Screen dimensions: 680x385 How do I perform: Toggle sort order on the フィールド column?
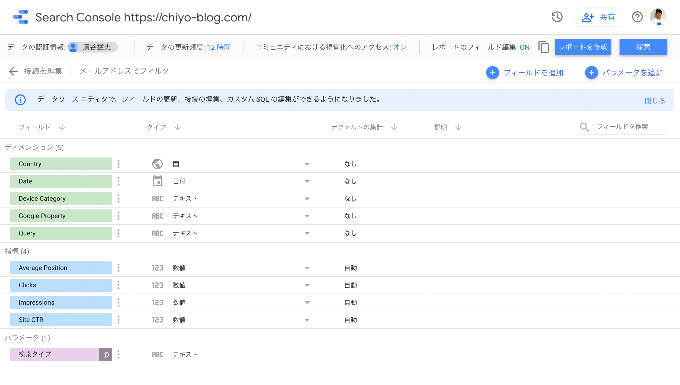point(62,127)
